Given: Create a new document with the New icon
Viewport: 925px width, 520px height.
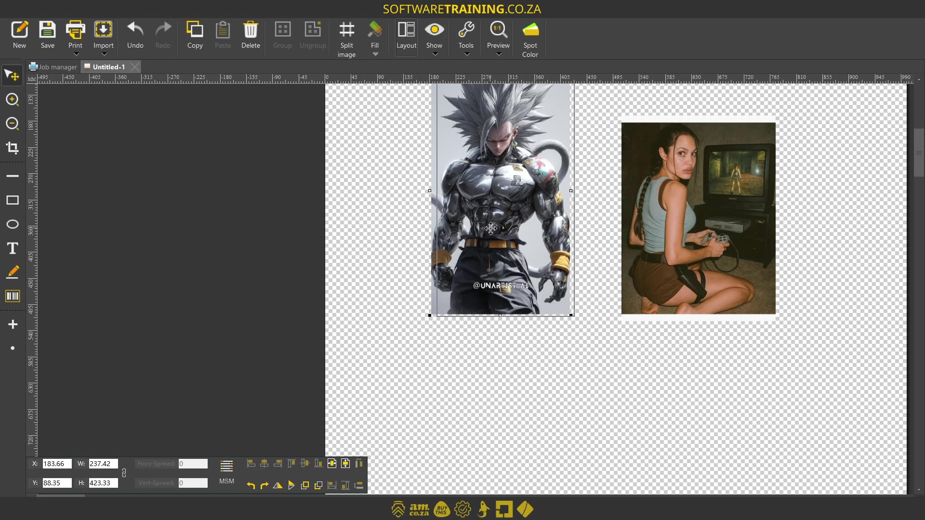Looking at the screenshot, I should point(19,30).
